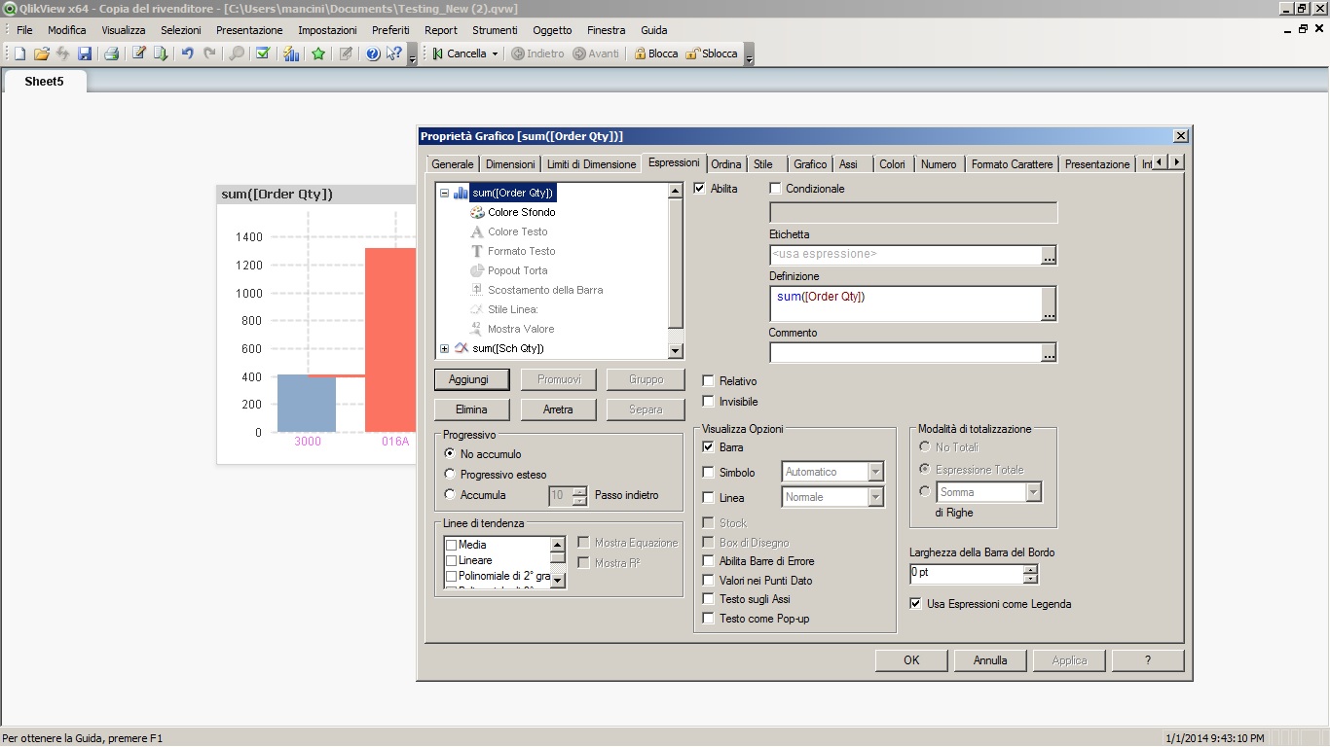1330x747 pixels.
Task: Click Annulla to cancel the dialog
Action: point(990,660)
